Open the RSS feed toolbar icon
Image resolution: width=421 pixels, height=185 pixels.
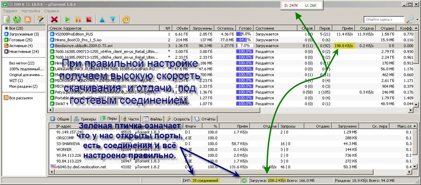coord(28,19)
